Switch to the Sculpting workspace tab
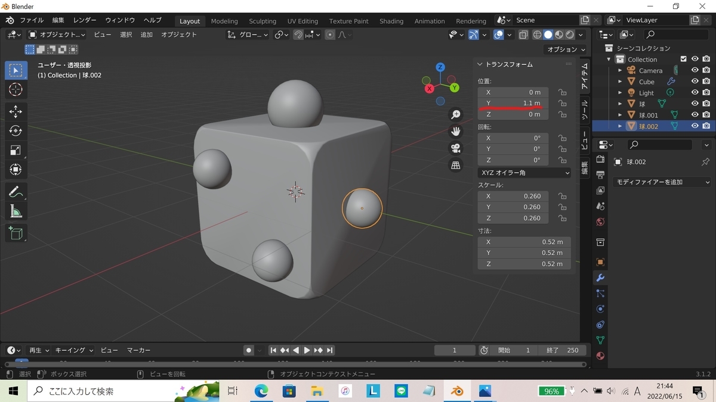Screen dimensions: 716x402 (x=263, y=21)
